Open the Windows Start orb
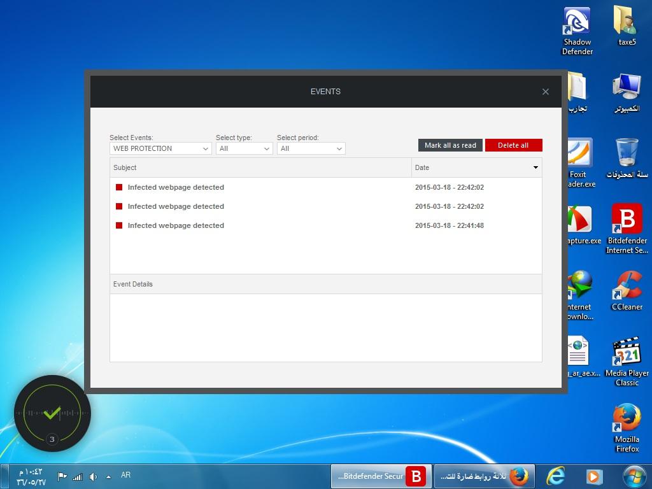 click(634, 476)
